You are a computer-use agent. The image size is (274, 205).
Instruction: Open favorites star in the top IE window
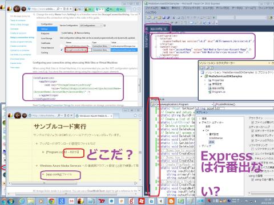(135, 9)
